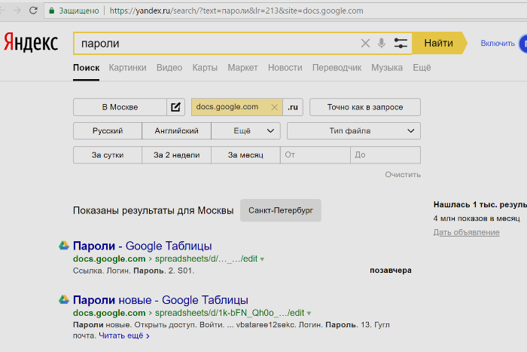
Task: Select the За 2 недели time filter
Action: click(x=176, y=155)
